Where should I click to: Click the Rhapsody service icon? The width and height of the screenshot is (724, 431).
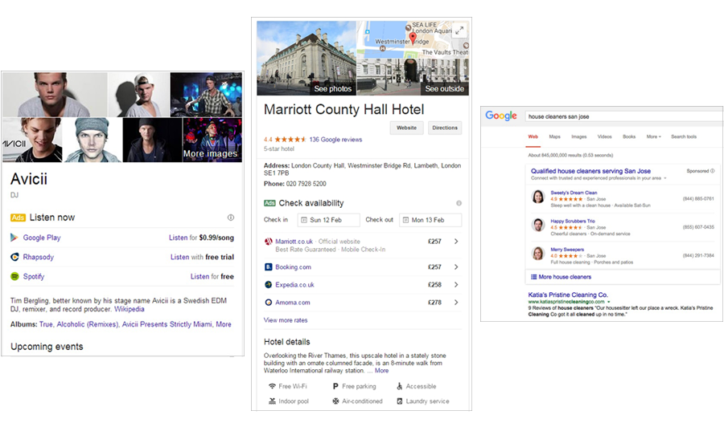[14, 257]
